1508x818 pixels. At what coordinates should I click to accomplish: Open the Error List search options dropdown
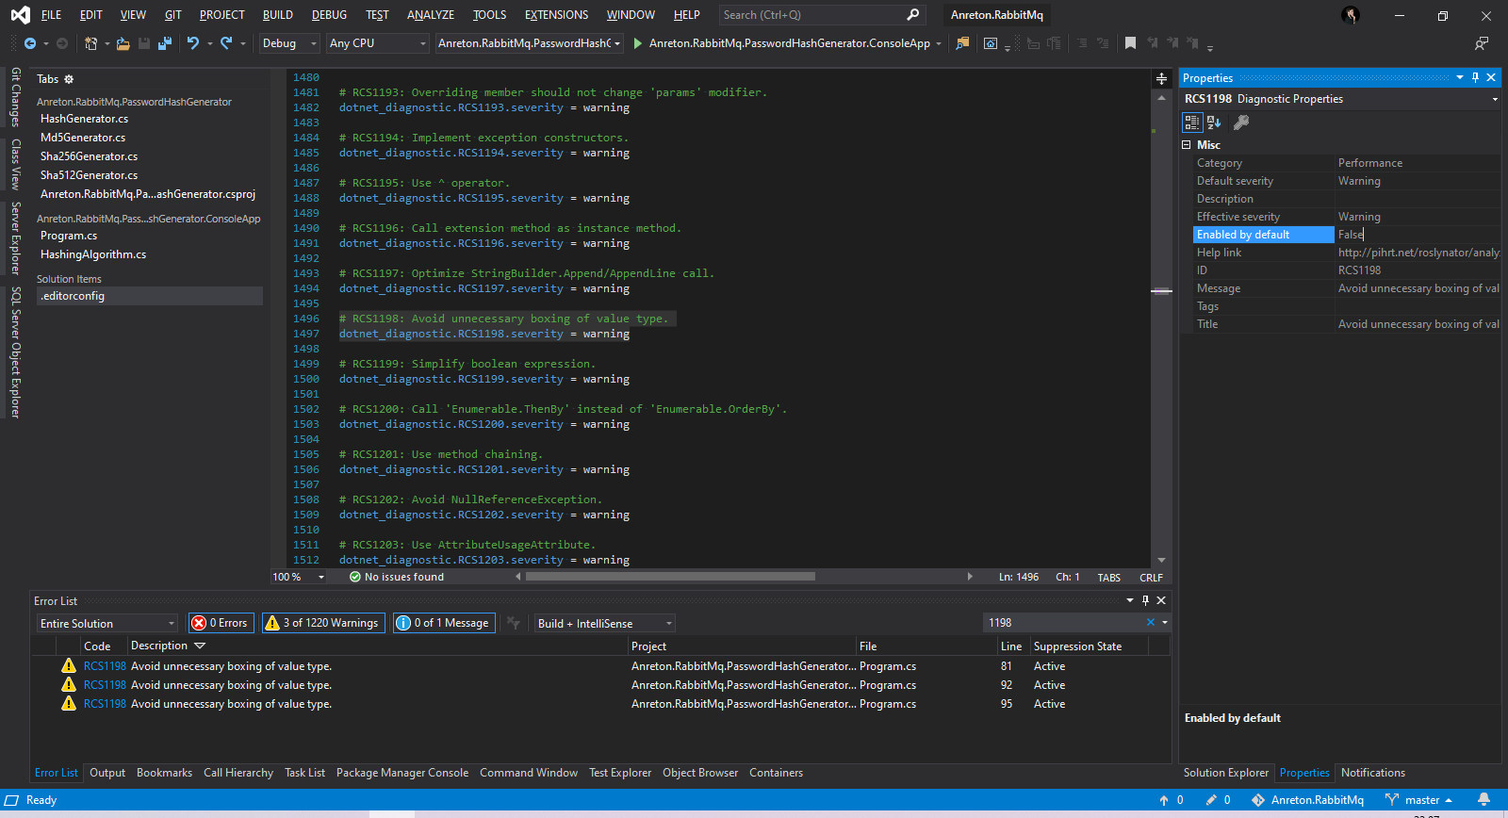click(x=1165, y=623)
